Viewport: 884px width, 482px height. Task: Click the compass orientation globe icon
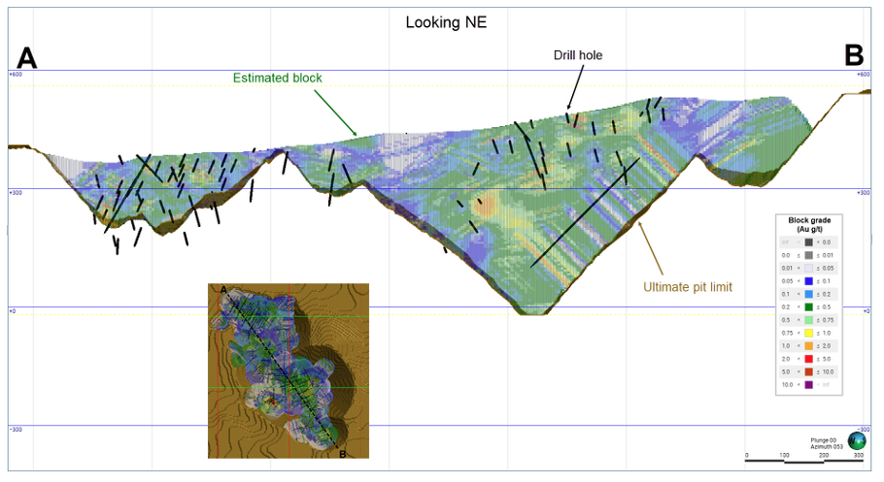[x=857, y=440]
